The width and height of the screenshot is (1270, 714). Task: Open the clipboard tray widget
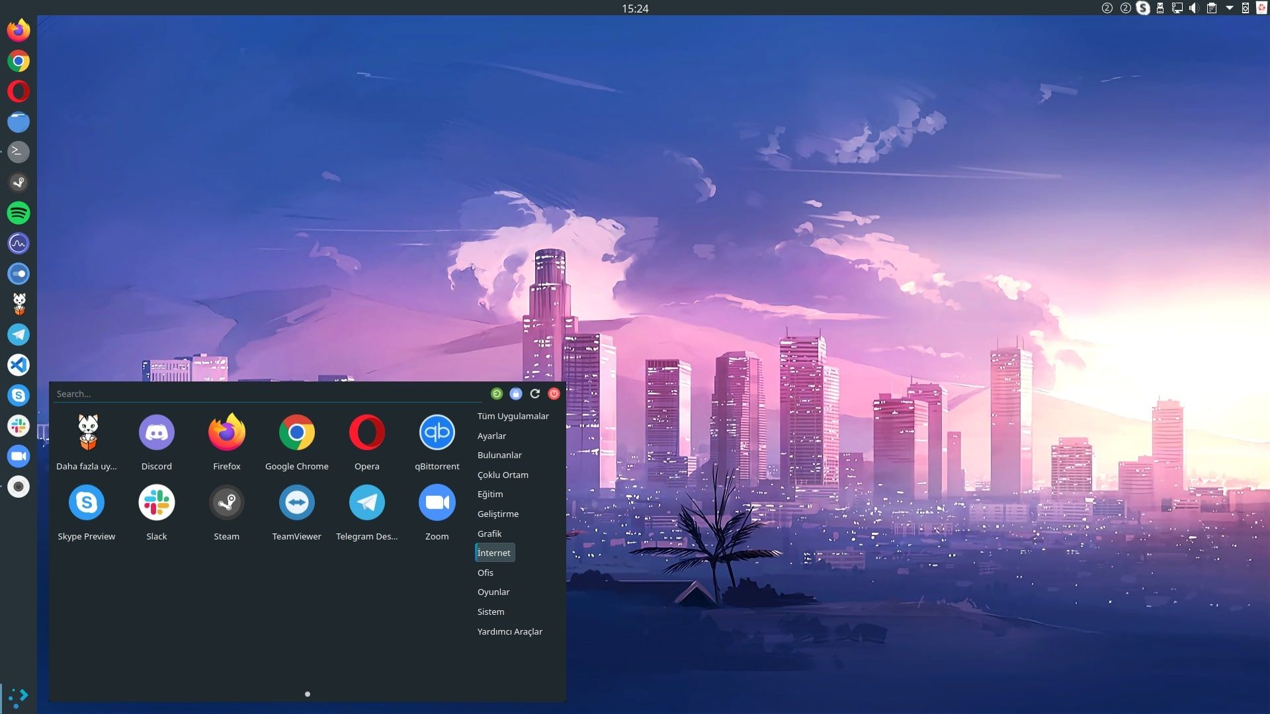(x=1212, y=9)
